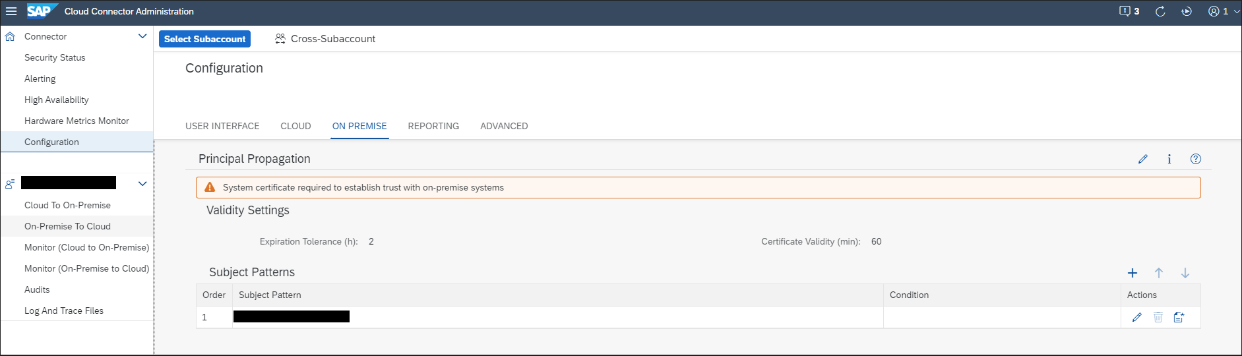
Task: Select the ON PREMISE tab
Action: (359, 126)
